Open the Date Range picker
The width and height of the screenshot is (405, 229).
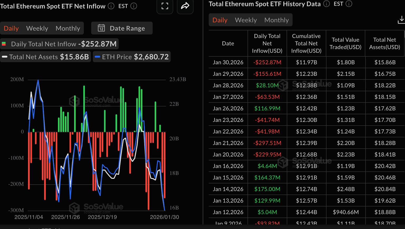pos(122,28)
